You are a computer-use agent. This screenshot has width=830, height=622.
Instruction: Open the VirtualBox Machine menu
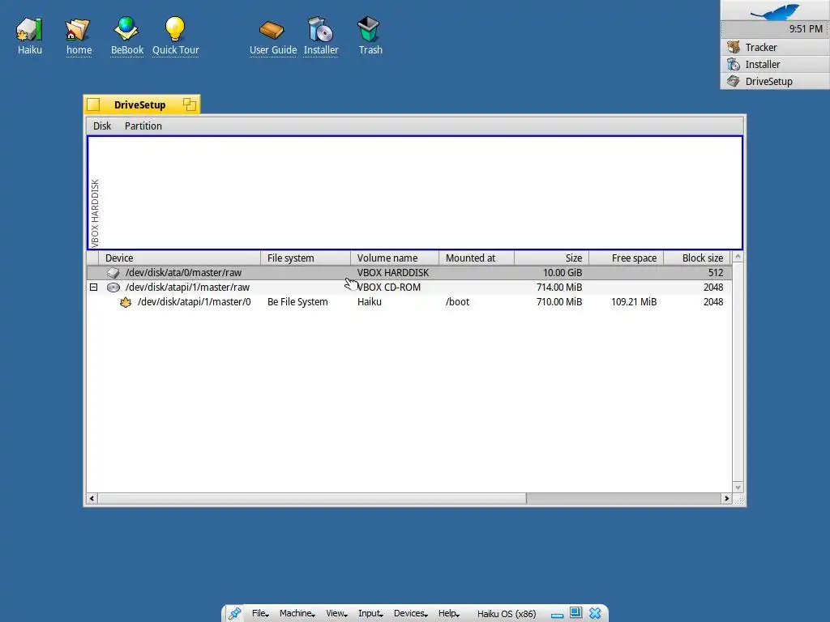297,614
